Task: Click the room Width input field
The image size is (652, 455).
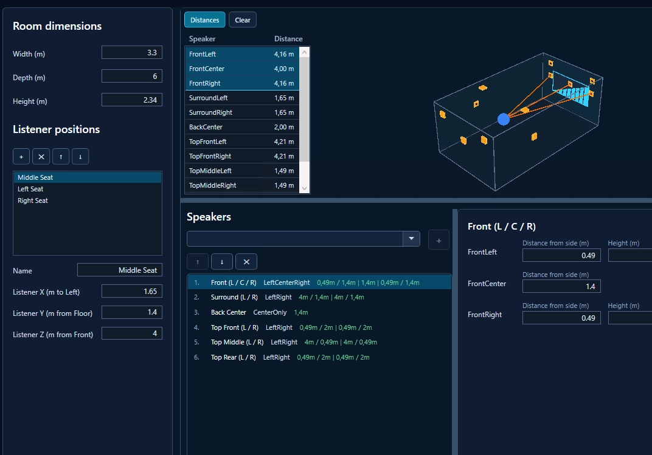Action: [132, 53]
